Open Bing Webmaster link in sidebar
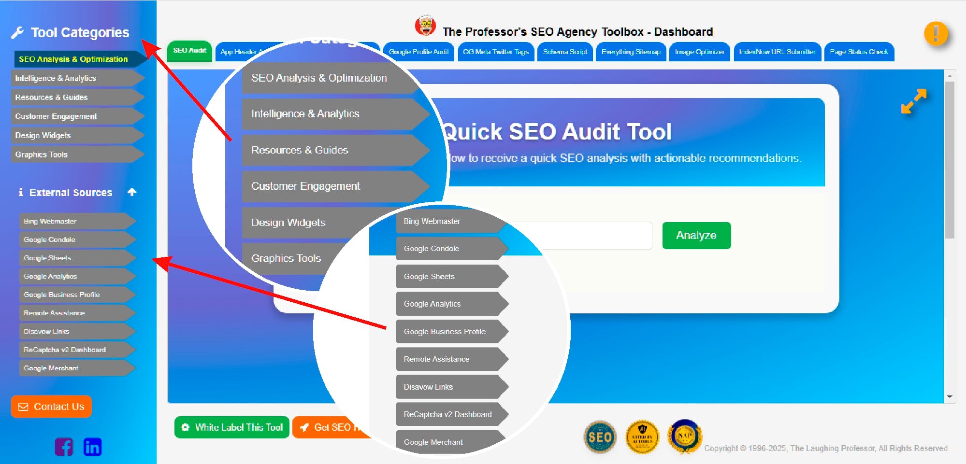Viewport: 966px width, 464px height. tap(77, 221)
